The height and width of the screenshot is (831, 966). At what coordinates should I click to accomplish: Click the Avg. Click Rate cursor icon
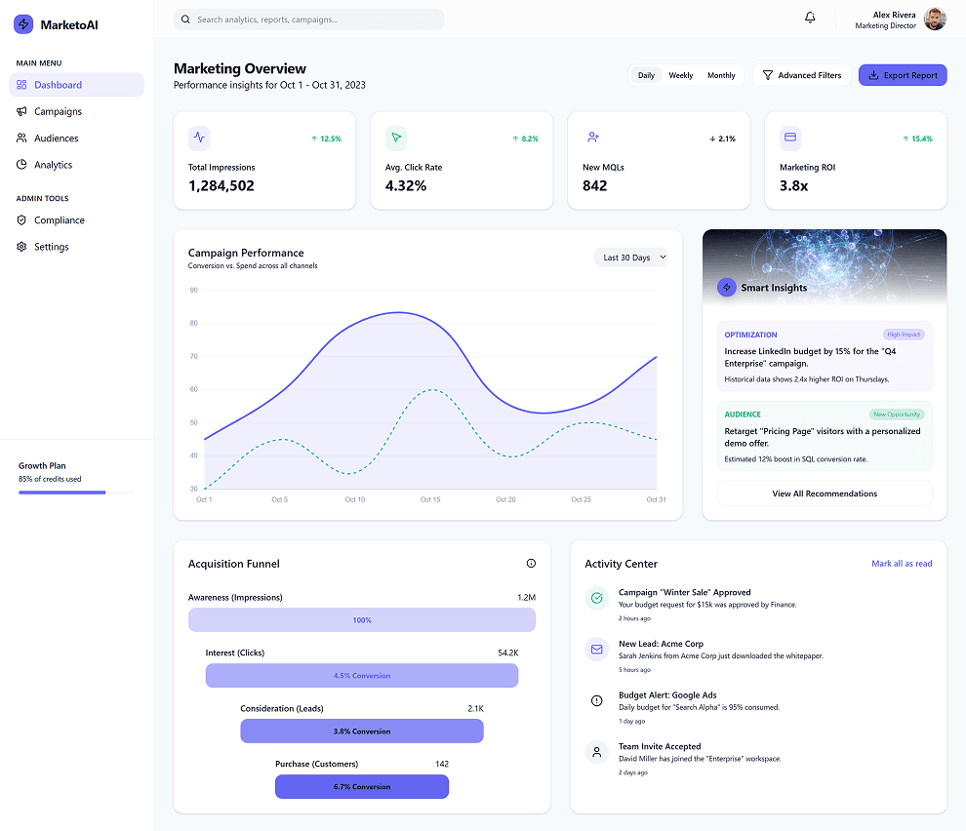point(396,138)
